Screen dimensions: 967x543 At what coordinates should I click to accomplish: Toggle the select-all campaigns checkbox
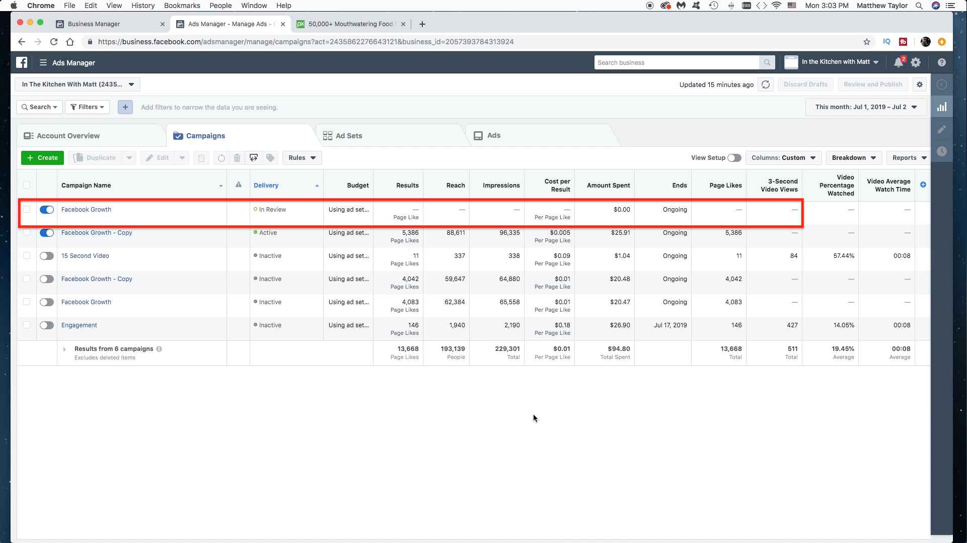27,185
